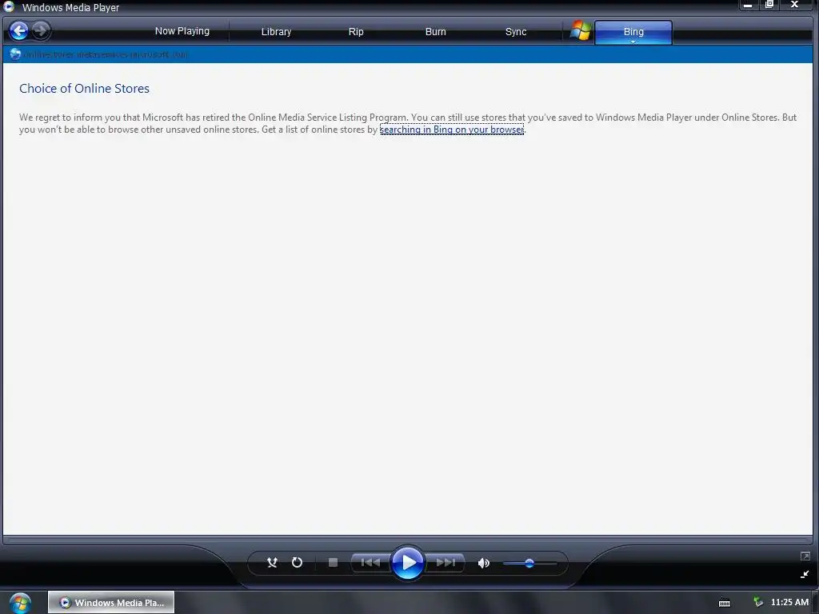Go to the Sync tab
The image size is (819, 614).
[516, 32]
